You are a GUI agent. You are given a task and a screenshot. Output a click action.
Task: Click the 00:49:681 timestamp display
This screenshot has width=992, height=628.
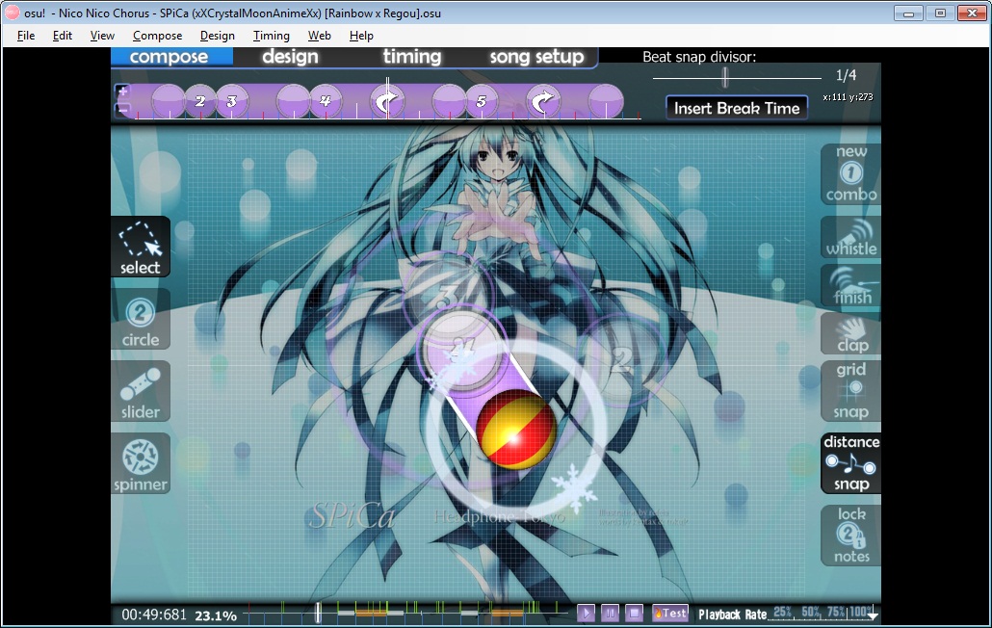tap(154, 615)
